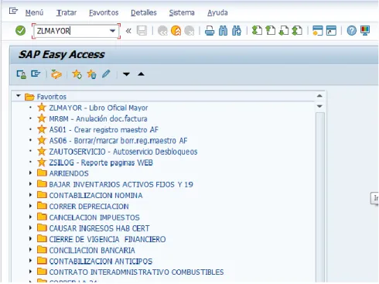Expand BAJAR INVENTARIOS ACTIVOS FIJOS Y 19 folder
The width and height of the screenshot is (379, 284).
click(x=30, y=184)
